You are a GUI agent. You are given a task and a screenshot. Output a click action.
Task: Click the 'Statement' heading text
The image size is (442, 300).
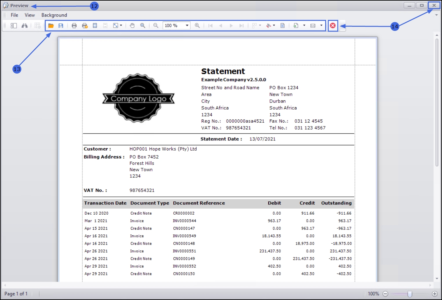pyautogui.click(x=223, y=71)
